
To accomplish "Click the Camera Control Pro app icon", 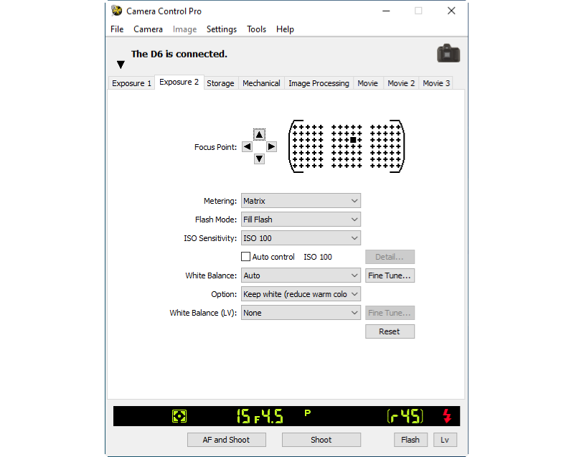I will coord(116,11).
